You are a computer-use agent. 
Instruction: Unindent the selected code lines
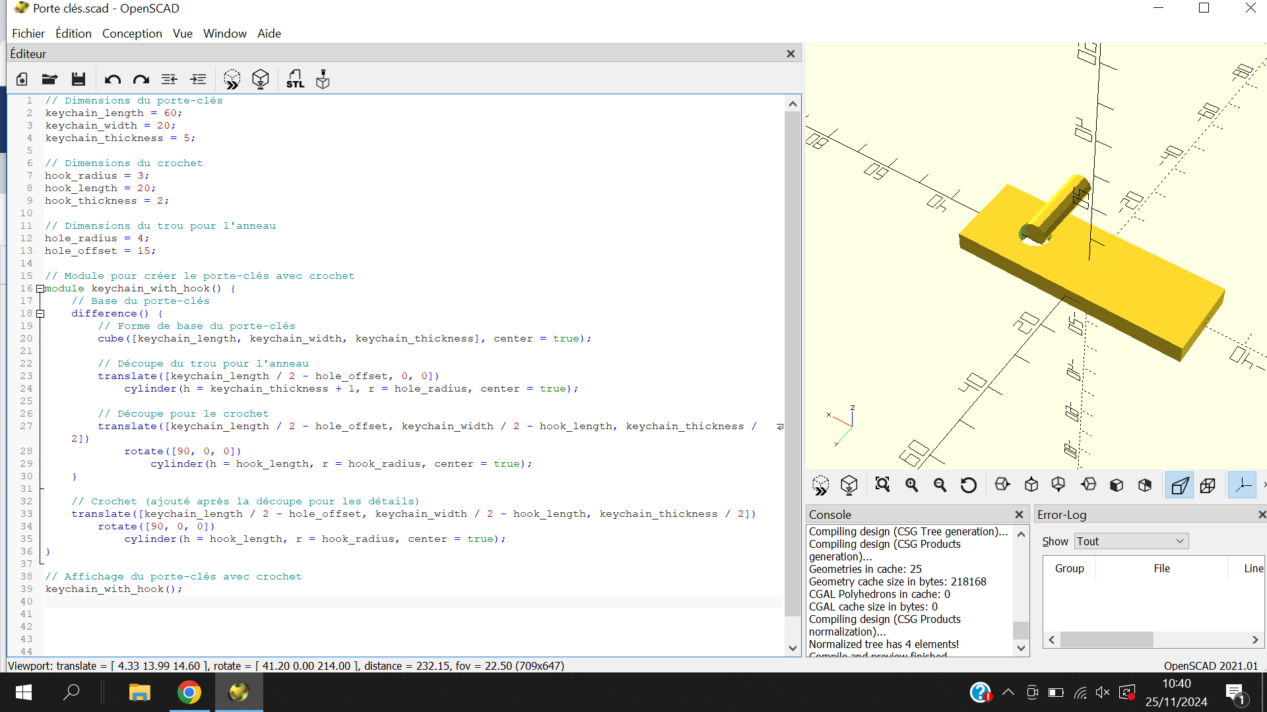click(170, 79)
